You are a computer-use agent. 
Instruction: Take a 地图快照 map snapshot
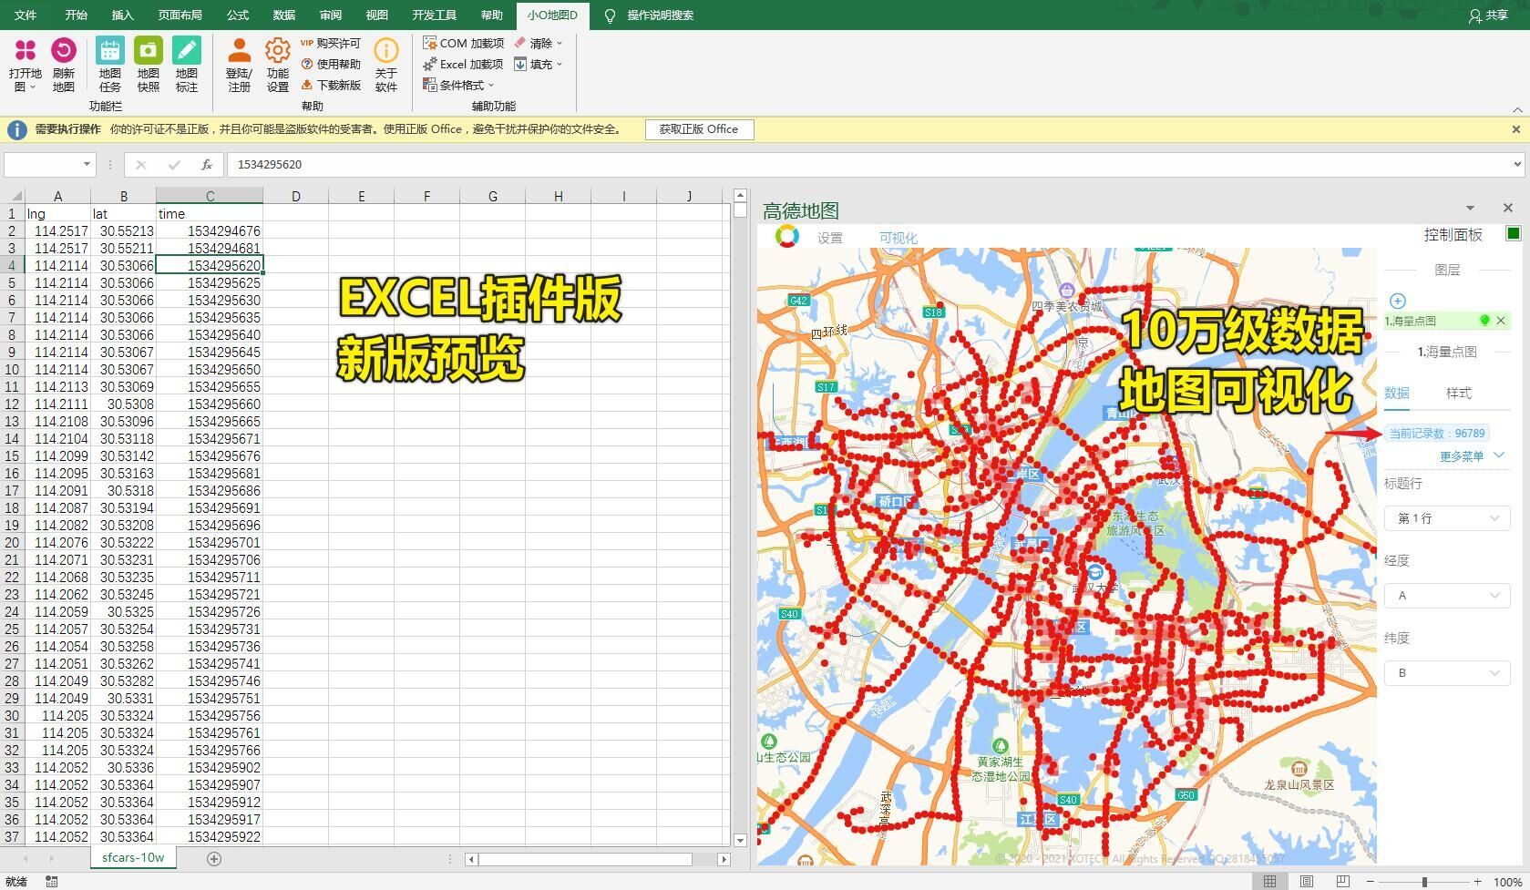pyautogui.click(x=149, y=65)
